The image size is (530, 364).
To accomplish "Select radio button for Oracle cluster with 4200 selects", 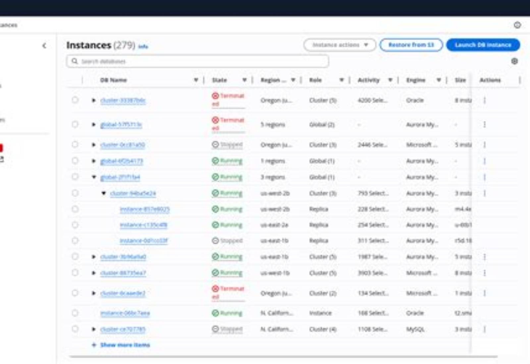I will point(75,100).
